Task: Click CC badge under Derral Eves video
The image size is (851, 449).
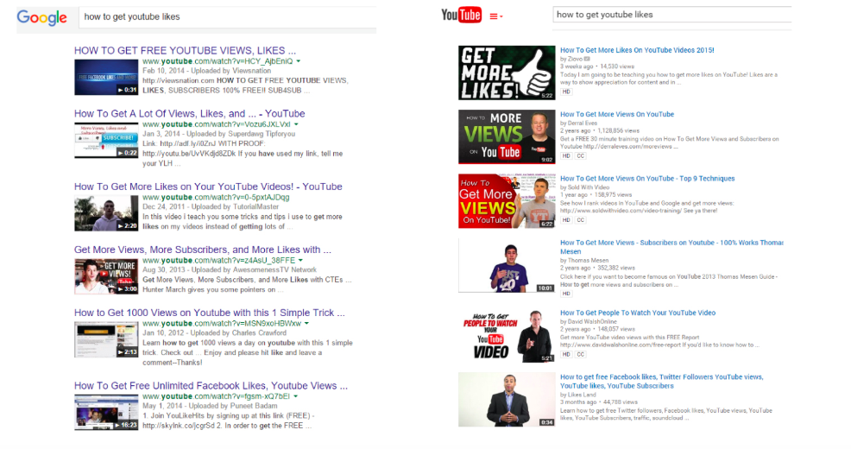Action: point(580,155)
